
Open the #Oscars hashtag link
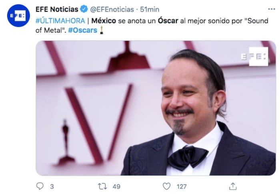[83, 30]
